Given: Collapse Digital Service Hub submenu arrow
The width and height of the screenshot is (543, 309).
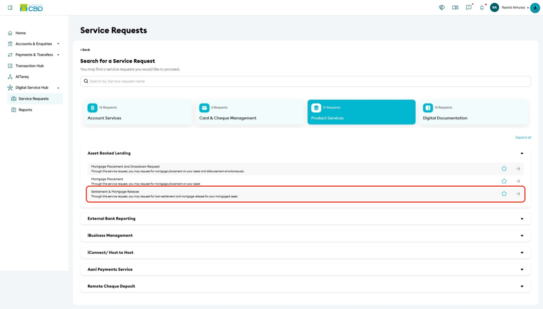Looking at the screenshot, I should tap(58, 88).
